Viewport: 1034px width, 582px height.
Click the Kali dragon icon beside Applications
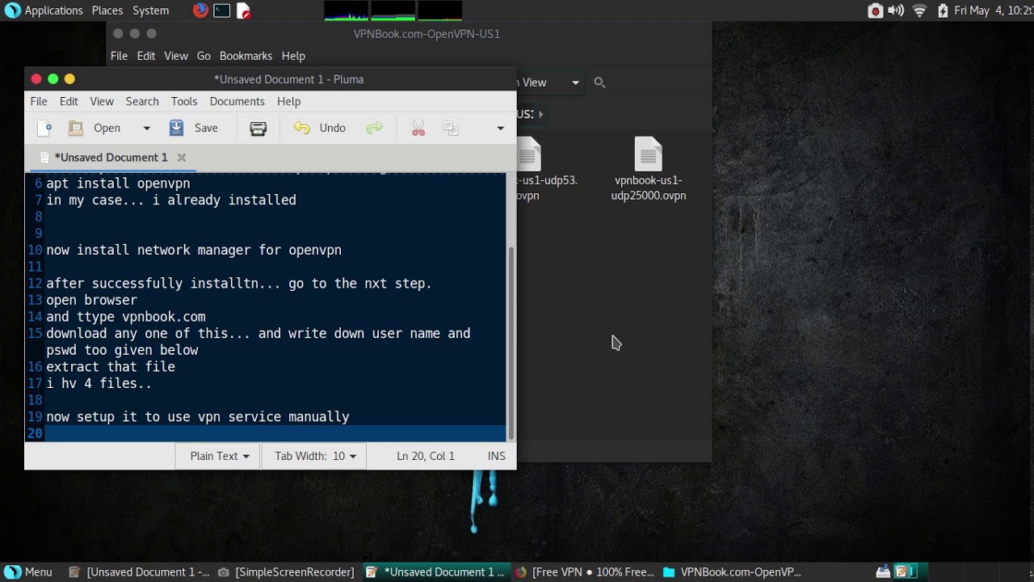12,11
